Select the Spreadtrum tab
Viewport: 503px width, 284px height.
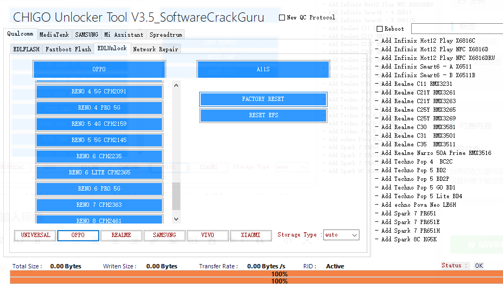tap(166, 35)
